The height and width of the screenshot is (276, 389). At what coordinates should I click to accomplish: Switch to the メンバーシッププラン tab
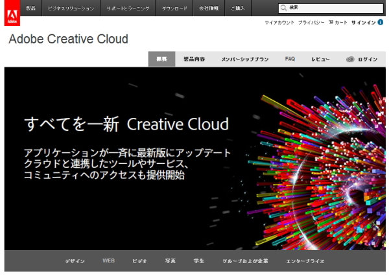tap(244, 59)
